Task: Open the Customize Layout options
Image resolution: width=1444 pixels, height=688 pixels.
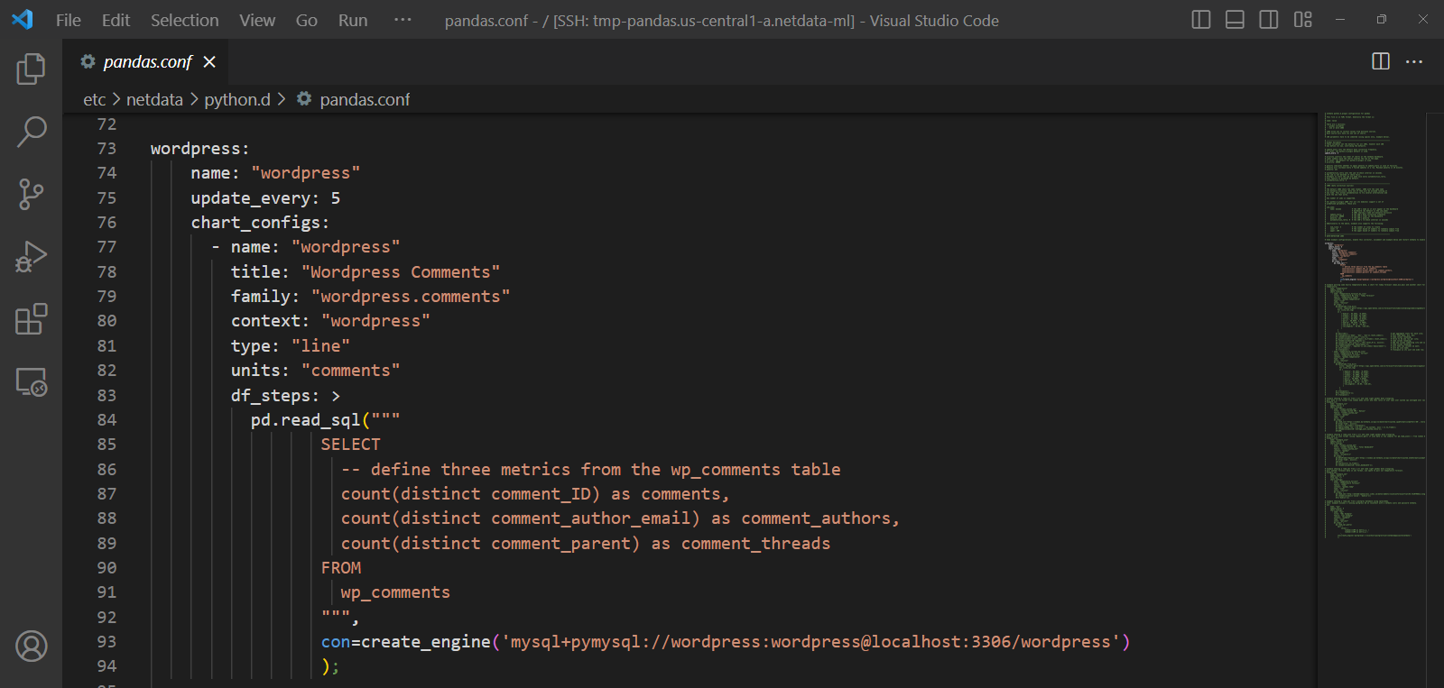Action: [1302, 20]
